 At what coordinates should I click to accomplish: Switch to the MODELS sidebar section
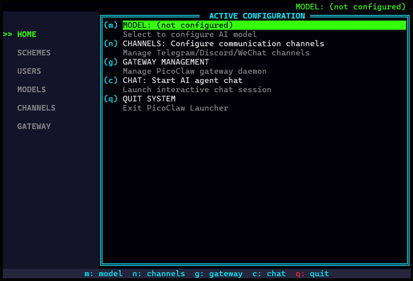click(x=32, y=89)
